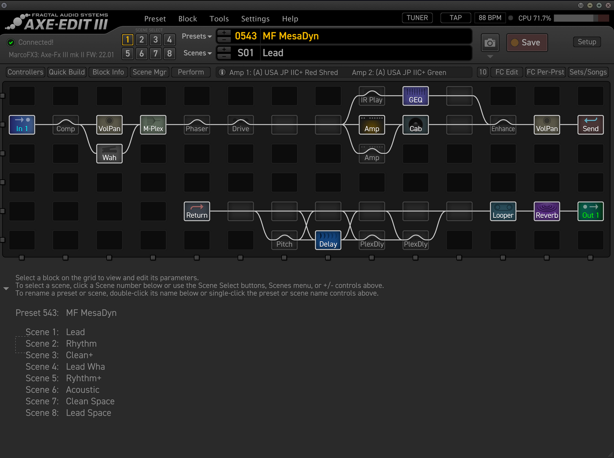Switch to Scene 3 using the scene buttons
This screenshot has height=458, width=614.
click(x=155, y=40)
